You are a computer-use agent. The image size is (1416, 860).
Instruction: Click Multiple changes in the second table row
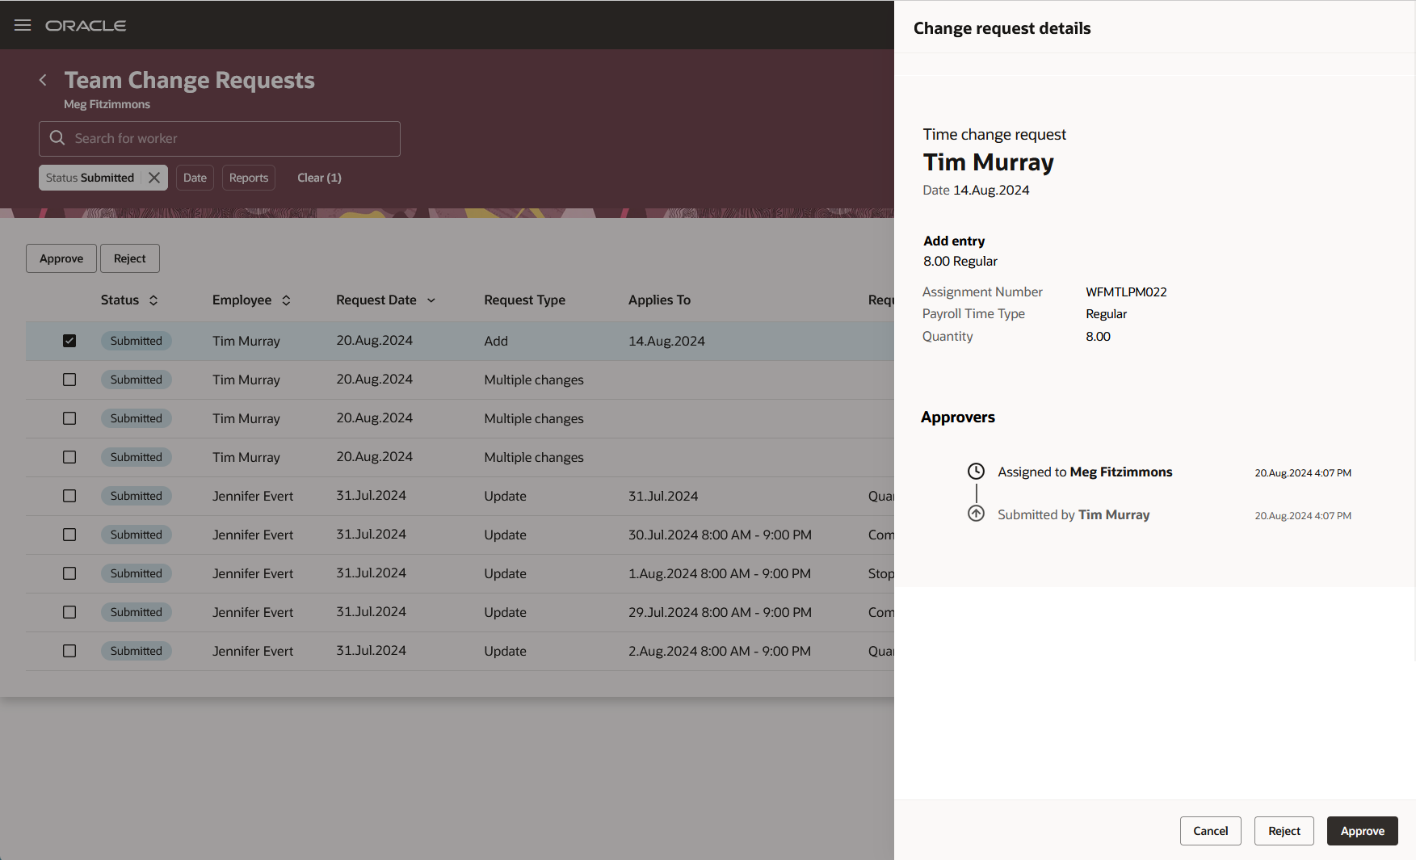click(534, 380)
